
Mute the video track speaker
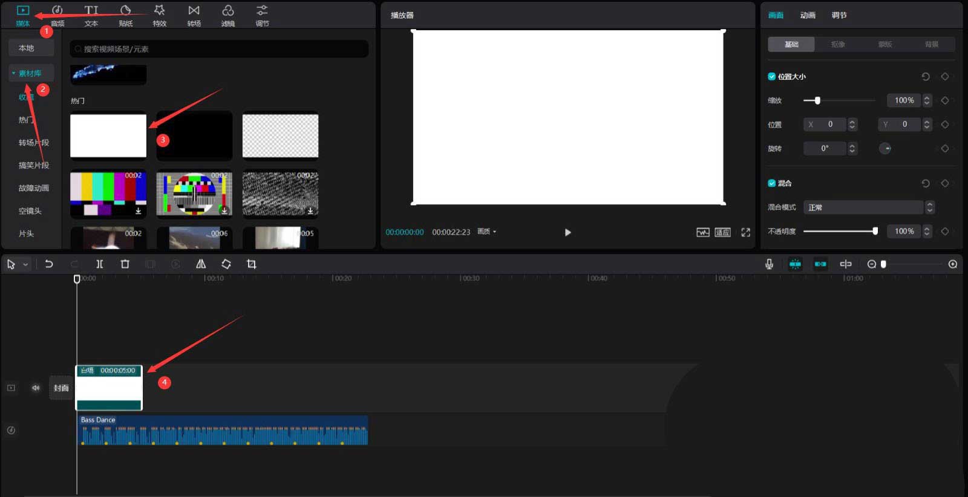coord(36,388)
